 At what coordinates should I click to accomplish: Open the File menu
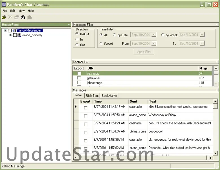point(5,11)
